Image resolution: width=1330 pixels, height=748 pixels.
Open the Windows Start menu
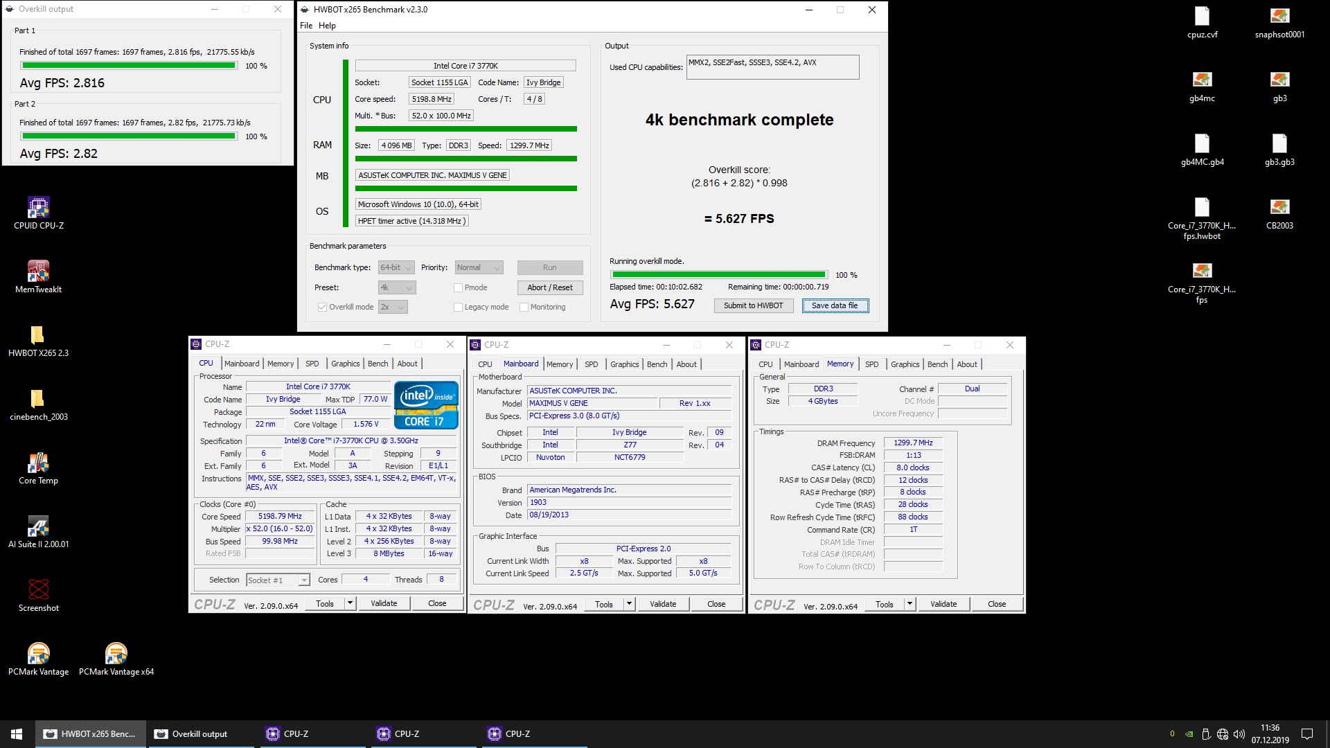[x=17, y=733]
